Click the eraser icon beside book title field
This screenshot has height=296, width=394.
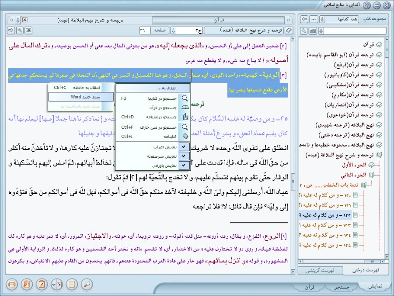289,31
